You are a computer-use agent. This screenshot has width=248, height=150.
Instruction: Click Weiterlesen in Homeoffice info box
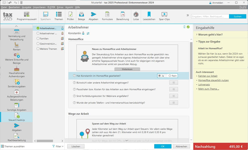[127, 69]
